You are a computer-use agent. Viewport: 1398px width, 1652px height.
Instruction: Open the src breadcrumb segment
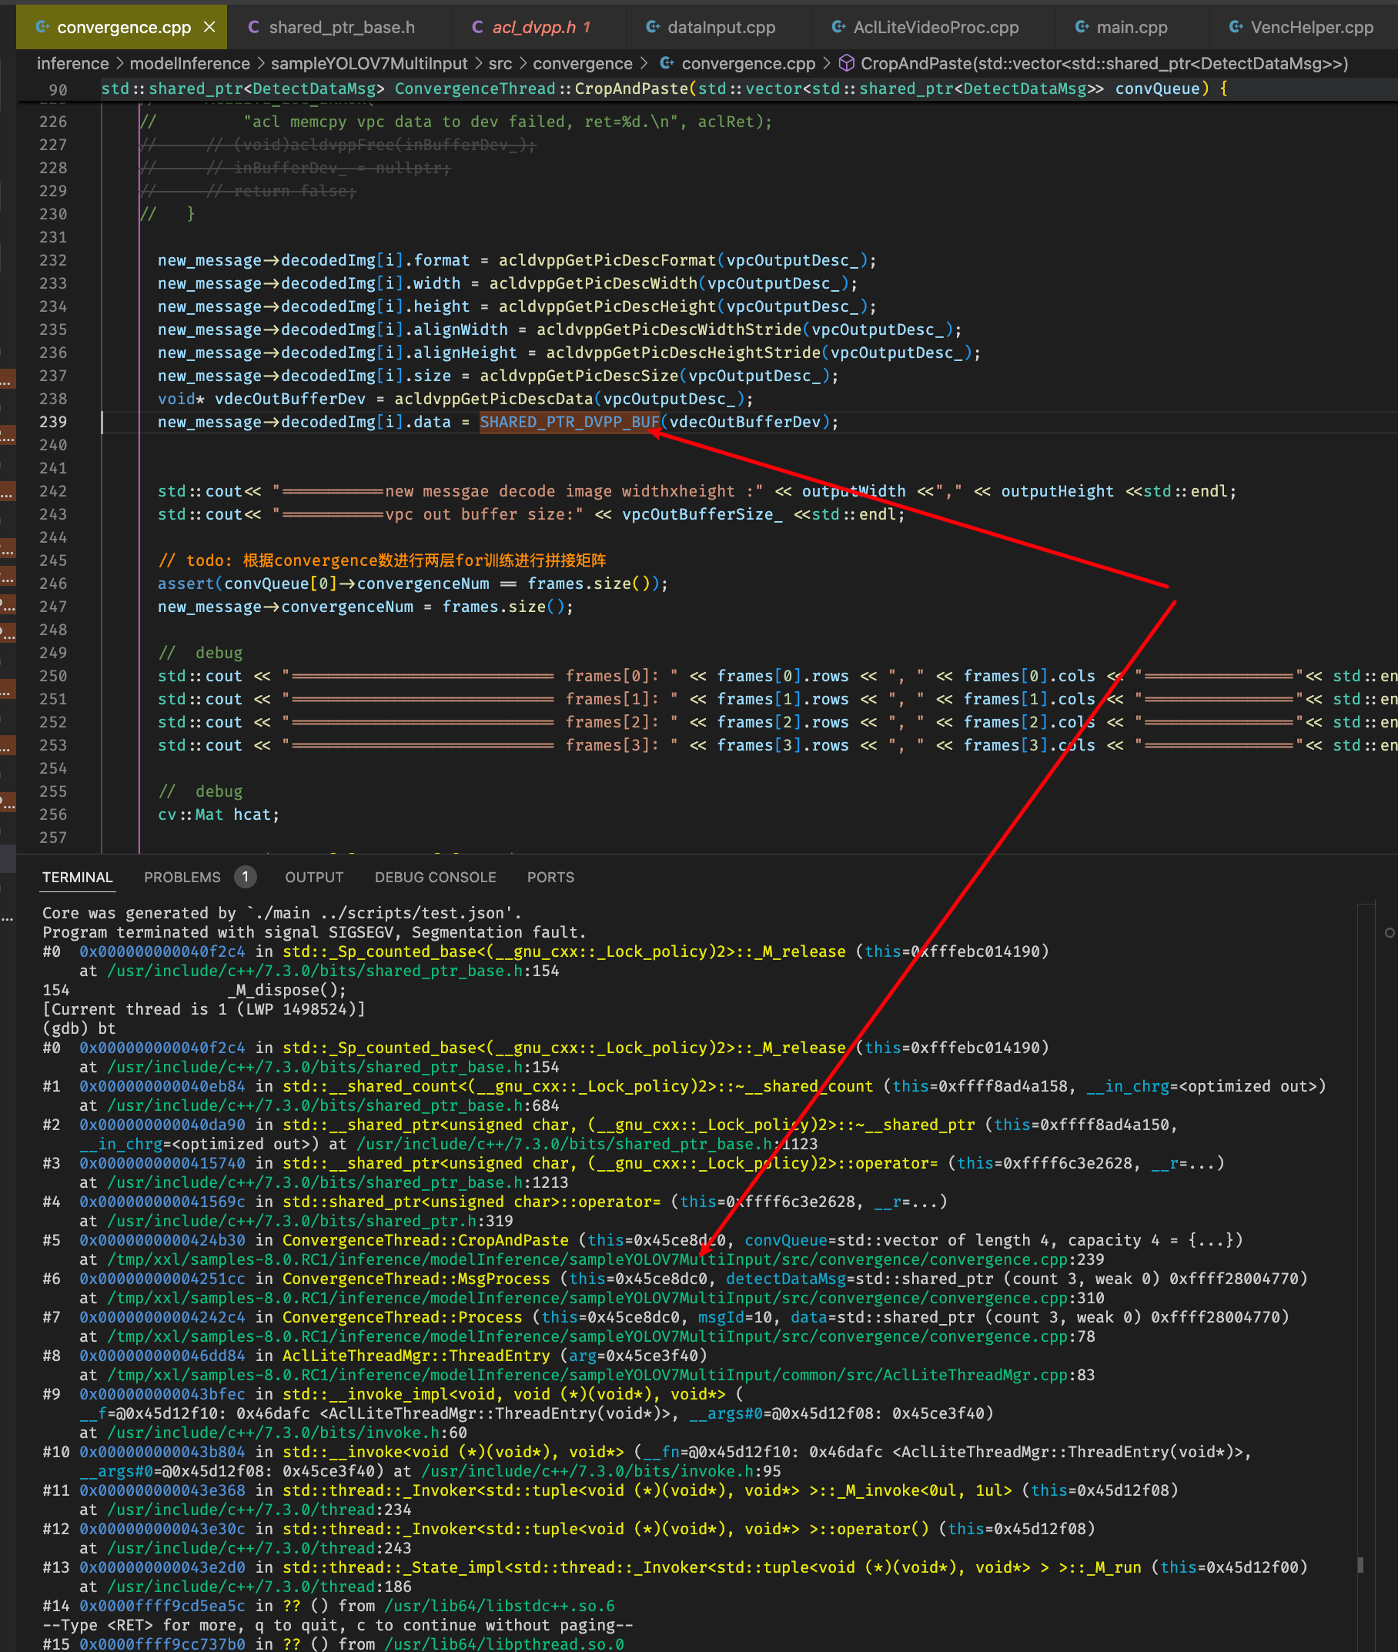[x=500, y=63]
